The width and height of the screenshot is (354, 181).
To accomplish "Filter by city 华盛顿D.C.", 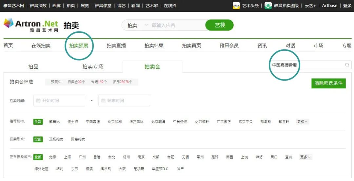I will [160, 169].
